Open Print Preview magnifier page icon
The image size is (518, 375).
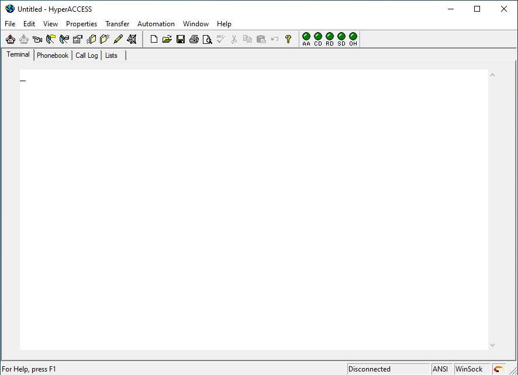207,39
